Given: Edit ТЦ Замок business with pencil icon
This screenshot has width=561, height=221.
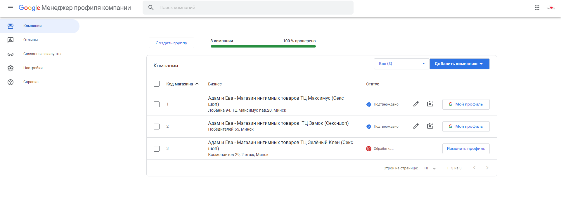Looking at the screenshot, I should (416, 126).
